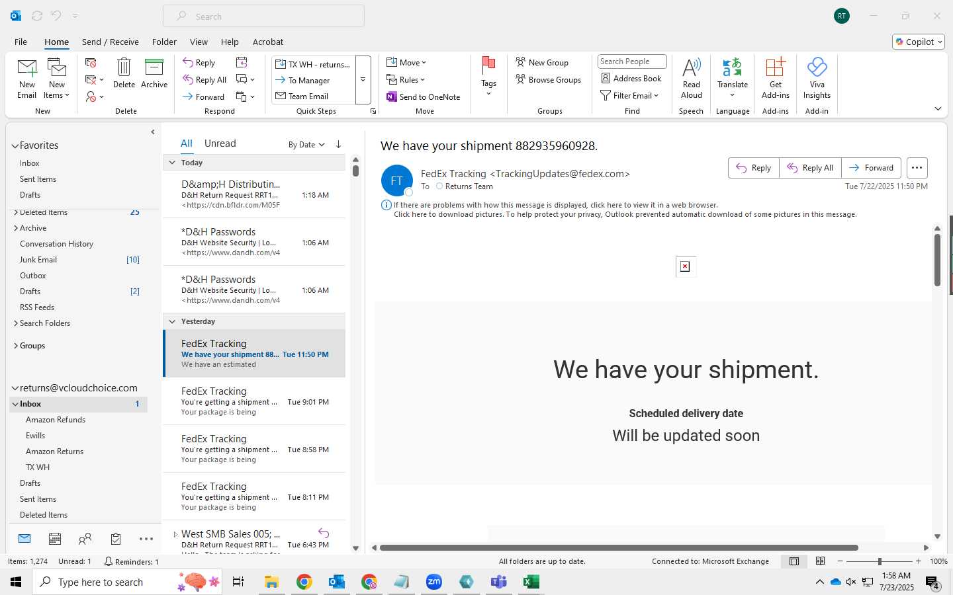Click Reply in the reading pane
The image size is (953, 595).
point(754,168)
